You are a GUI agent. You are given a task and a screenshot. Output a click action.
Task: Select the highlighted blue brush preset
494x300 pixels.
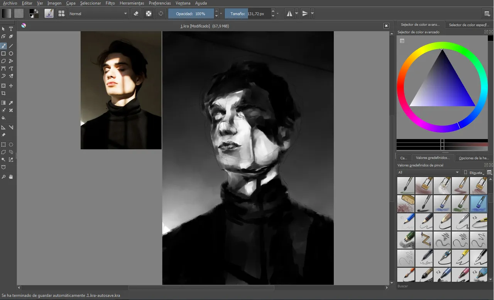[x=479, y=203]
